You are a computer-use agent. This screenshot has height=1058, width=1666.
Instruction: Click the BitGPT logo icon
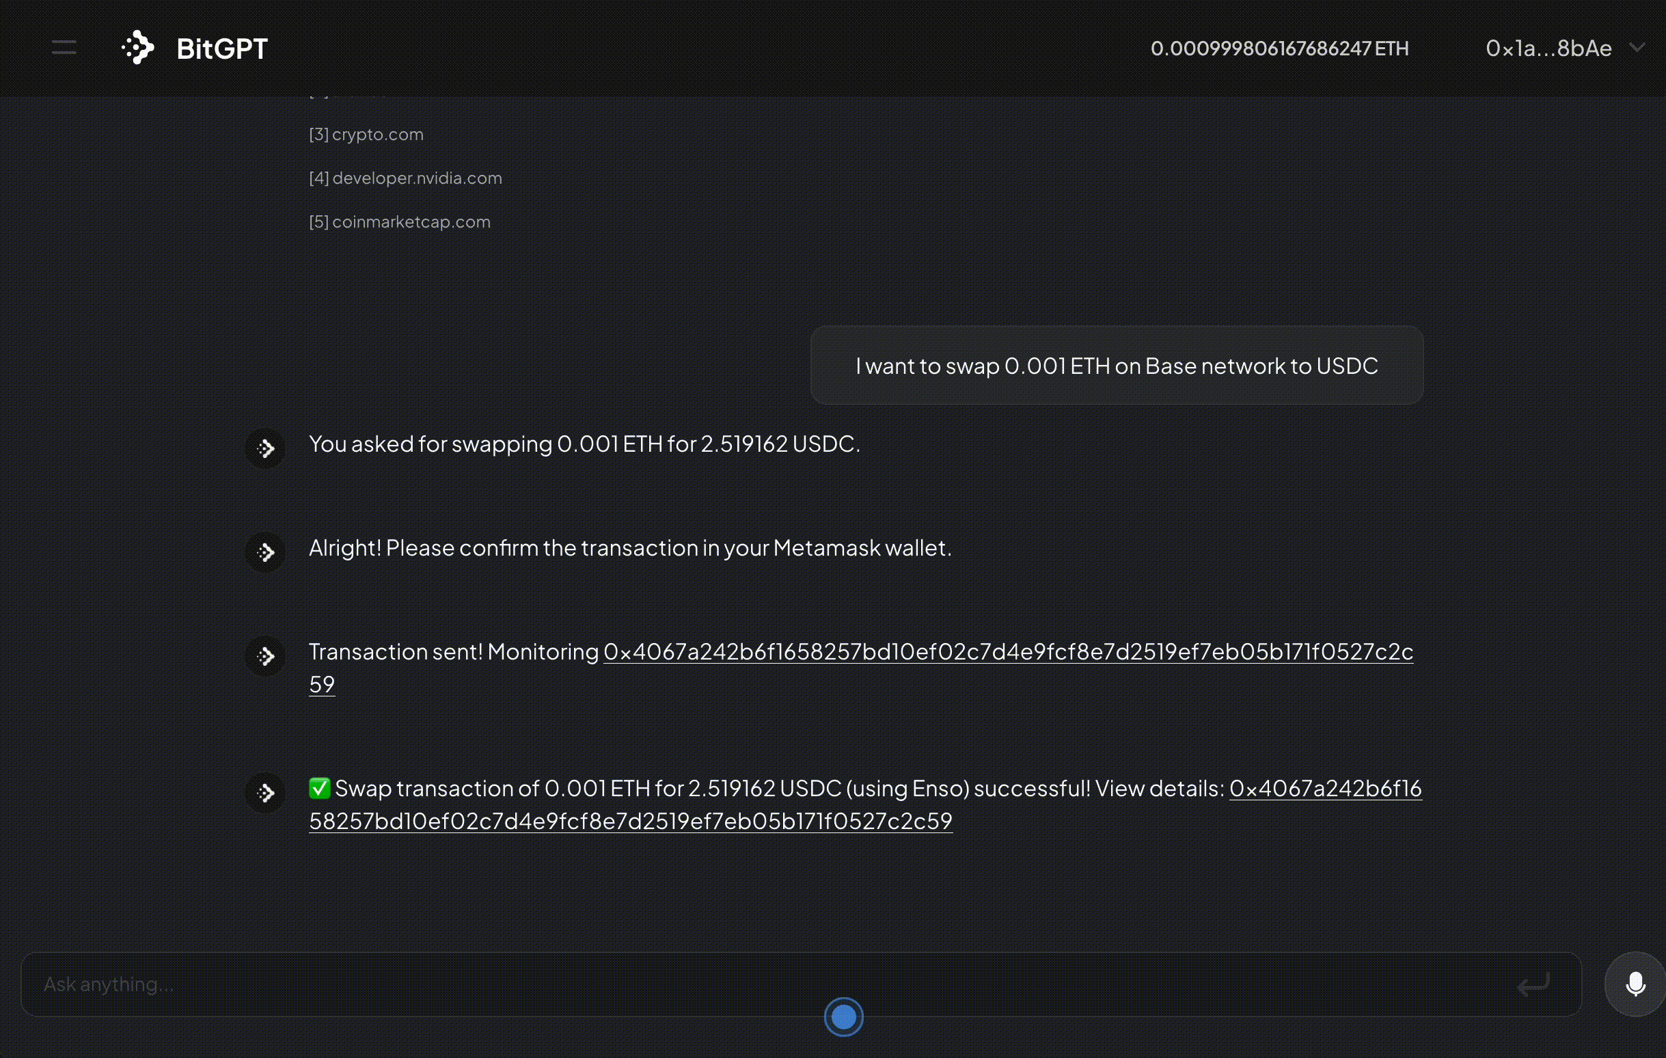(x=137, y=48)
